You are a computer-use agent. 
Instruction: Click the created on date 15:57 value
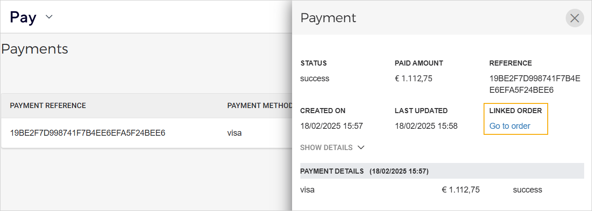331,126
